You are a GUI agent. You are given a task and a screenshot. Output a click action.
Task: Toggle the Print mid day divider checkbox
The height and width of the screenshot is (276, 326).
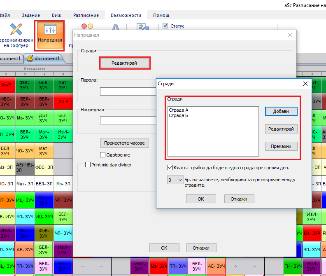pos(88,165)
